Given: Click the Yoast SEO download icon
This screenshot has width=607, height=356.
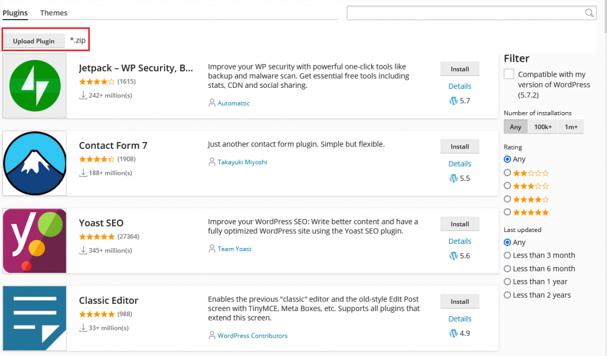Looking at the screenshot, I should pos(83,250).
